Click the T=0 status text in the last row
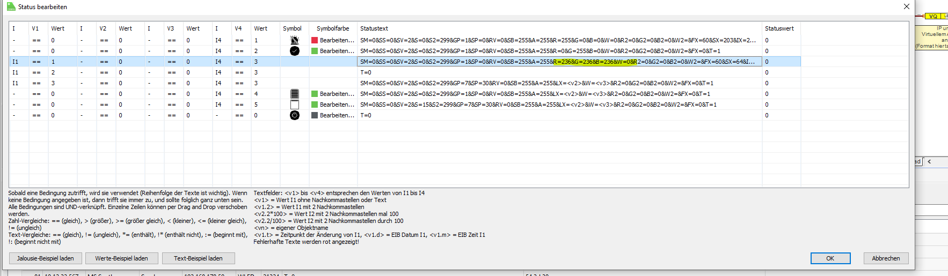 (366, 115)
